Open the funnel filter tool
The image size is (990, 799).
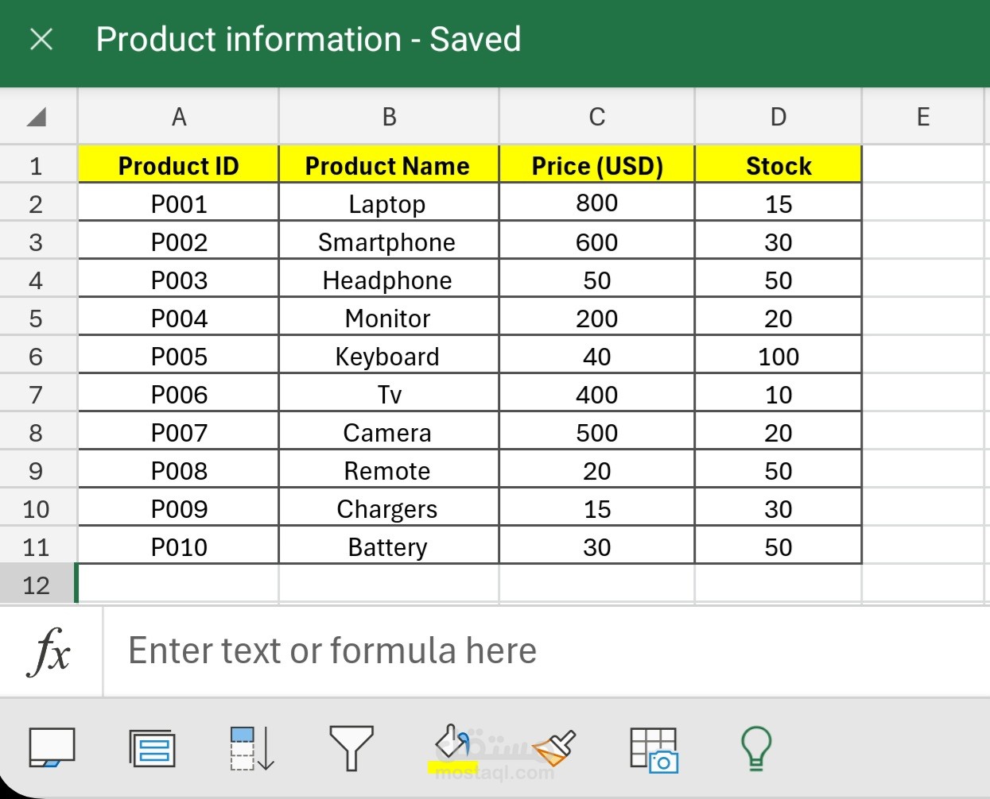pyautogui.click(x=351, y=747)
